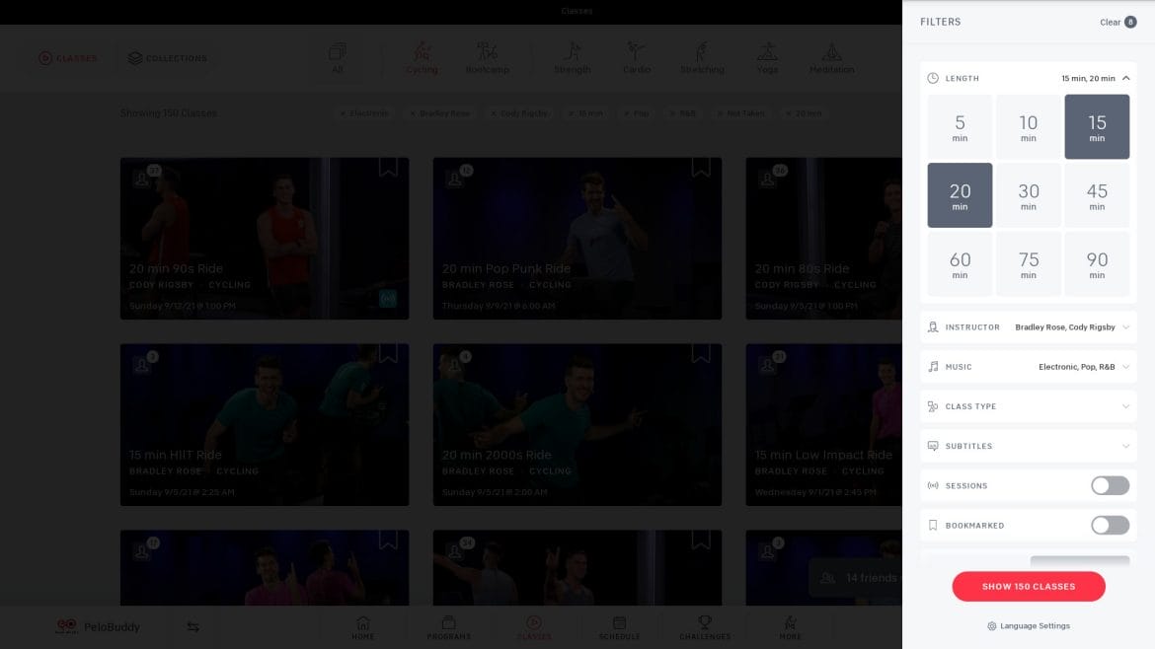Open the PeloBuddy profile
Viewport: 1155px width, 649px height.
pos(98,627)
